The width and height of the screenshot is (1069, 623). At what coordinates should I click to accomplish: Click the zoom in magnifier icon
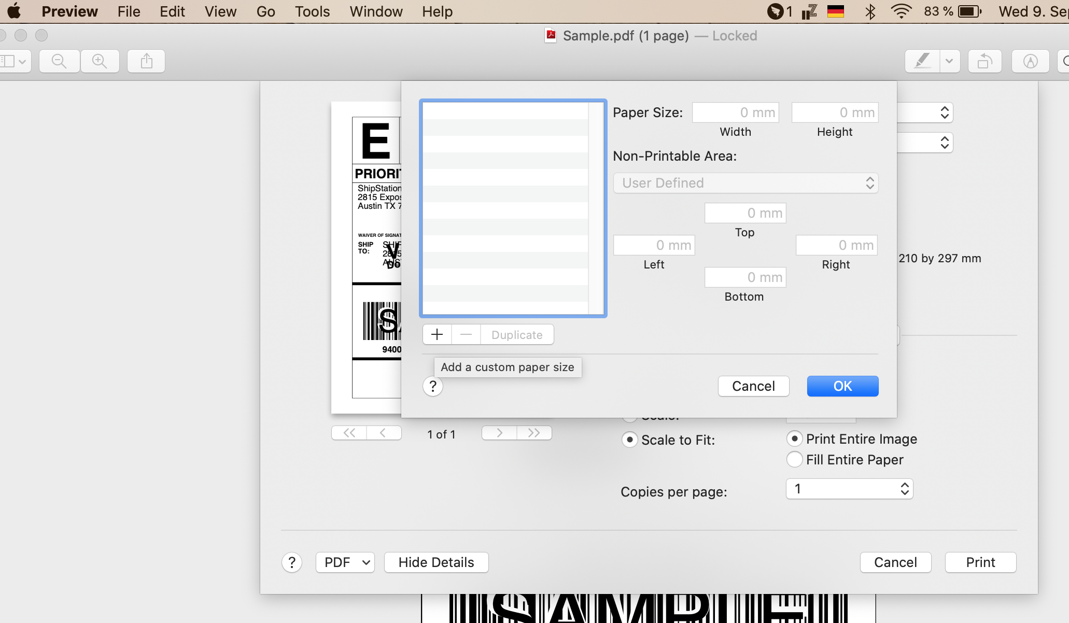100,61
